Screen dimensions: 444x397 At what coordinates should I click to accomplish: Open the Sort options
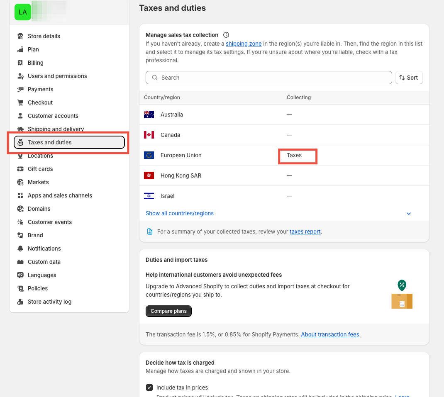409,78
